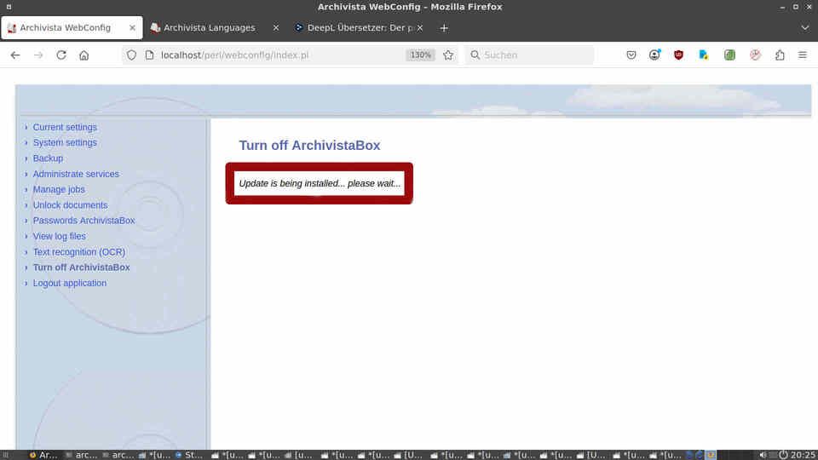Reload the current page
Viewport: 818px width, 460px height.
[x=61, y=55]
